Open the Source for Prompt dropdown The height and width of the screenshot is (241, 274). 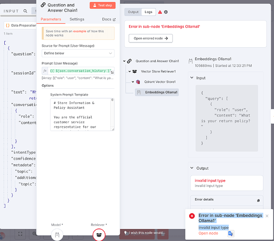click(78, 53)
